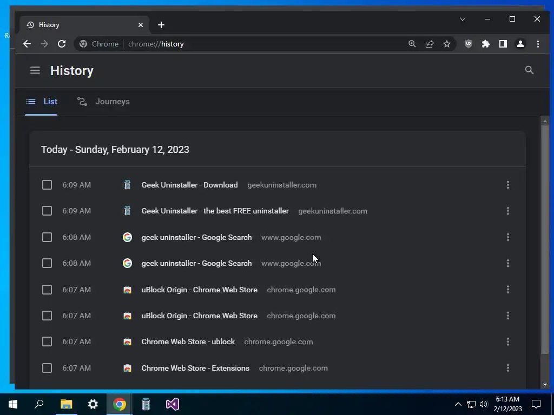Toggle the side panel icon
Image resolution: width=554 pixels, height=415 pixels.
tap(503, 44)
